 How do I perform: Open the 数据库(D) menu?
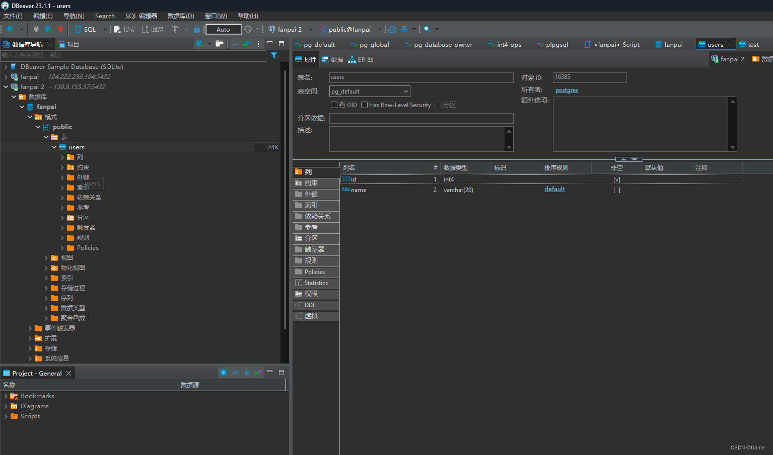pos(181,16)
